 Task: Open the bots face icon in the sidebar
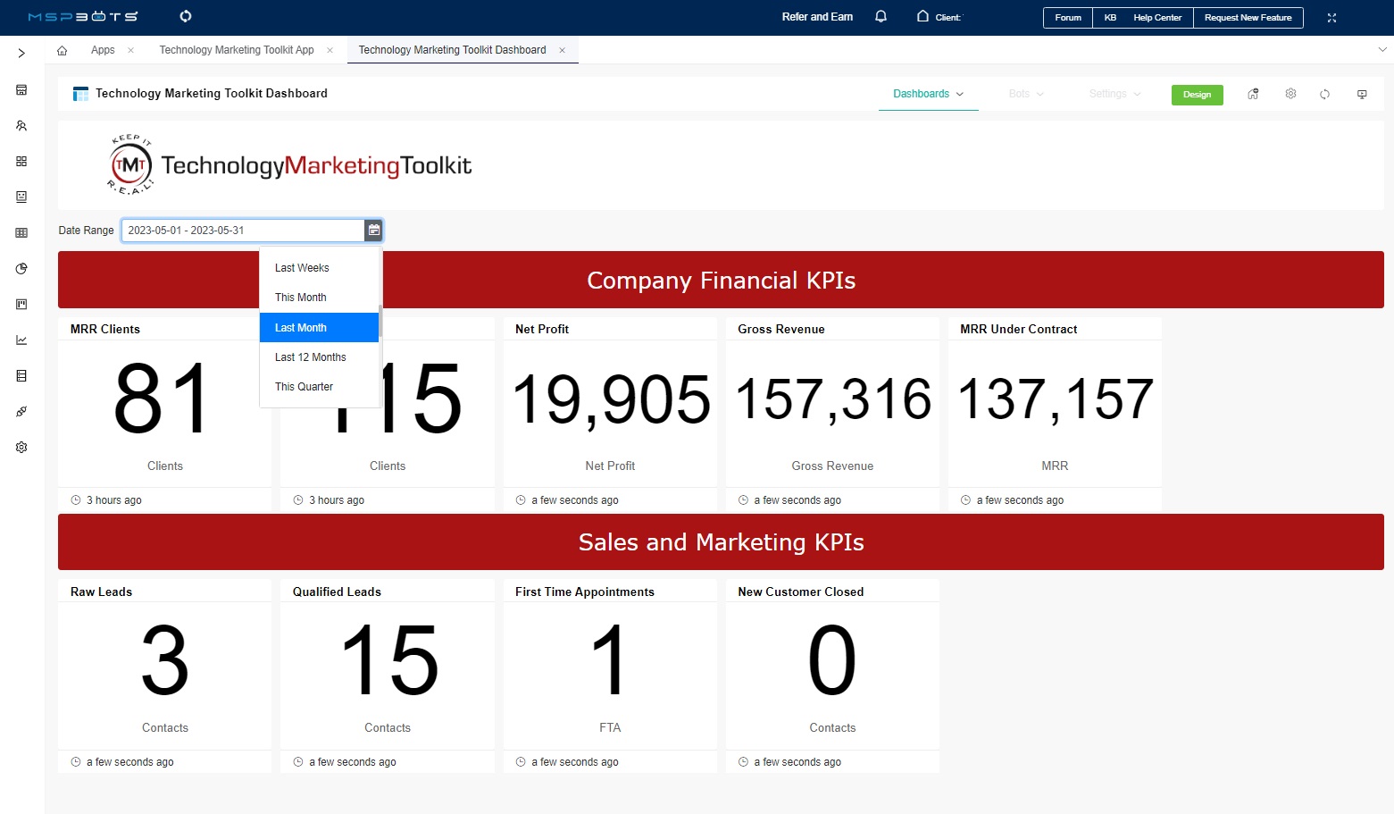21,197
